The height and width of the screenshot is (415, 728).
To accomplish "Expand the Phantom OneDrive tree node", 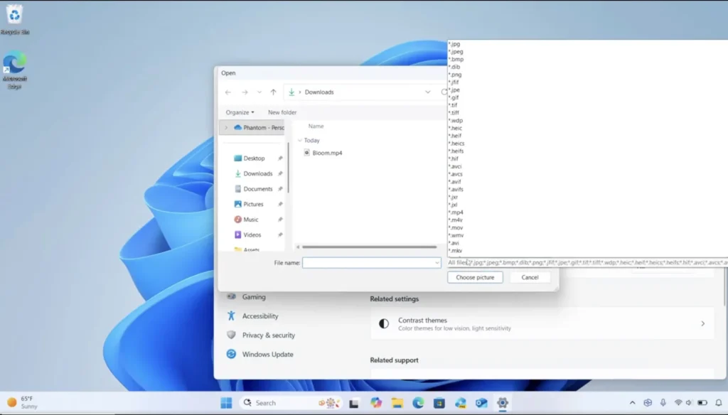I will tap(226, 128).
